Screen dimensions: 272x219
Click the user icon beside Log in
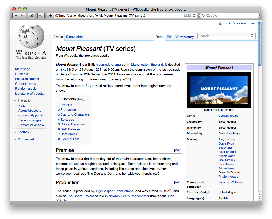[x=220, y=23]
